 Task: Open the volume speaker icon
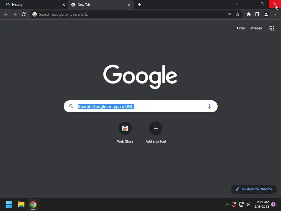click(248, 204)
